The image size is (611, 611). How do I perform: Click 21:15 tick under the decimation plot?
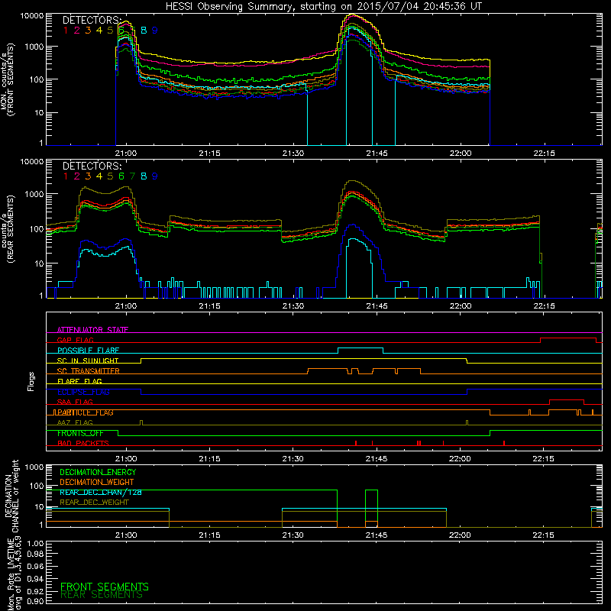[x=209, y=535]
